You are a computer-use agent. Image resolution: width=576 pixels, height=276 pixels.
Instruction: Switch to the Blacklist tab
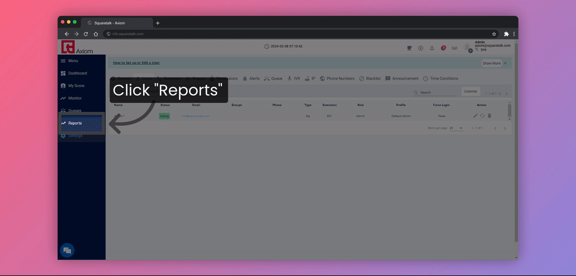coord(370,79)
